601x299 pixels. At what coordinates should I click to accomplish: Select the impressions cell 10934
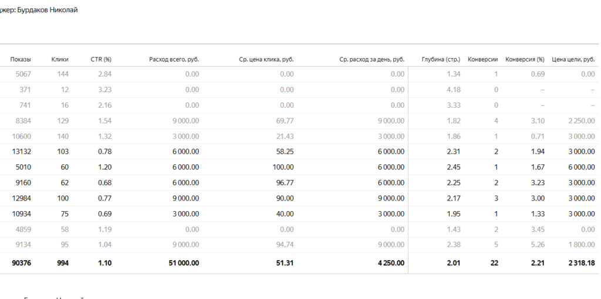[22, 213]
